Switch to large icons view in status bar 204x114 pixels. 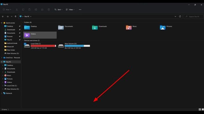tap(203, 110)
